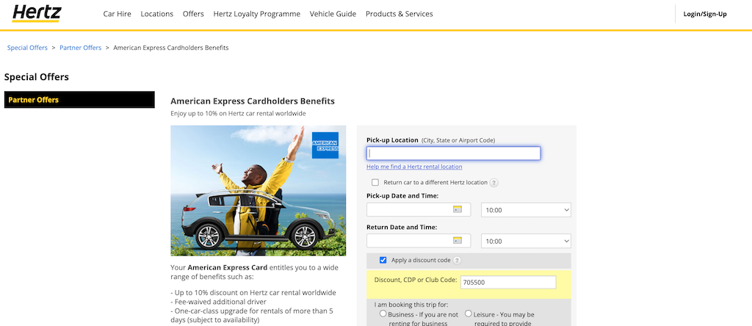The height and width of the screenshot is (326, 752).
Task: Click help icon beside different location option
Action: pyautogui.click(x=494, y=183)
